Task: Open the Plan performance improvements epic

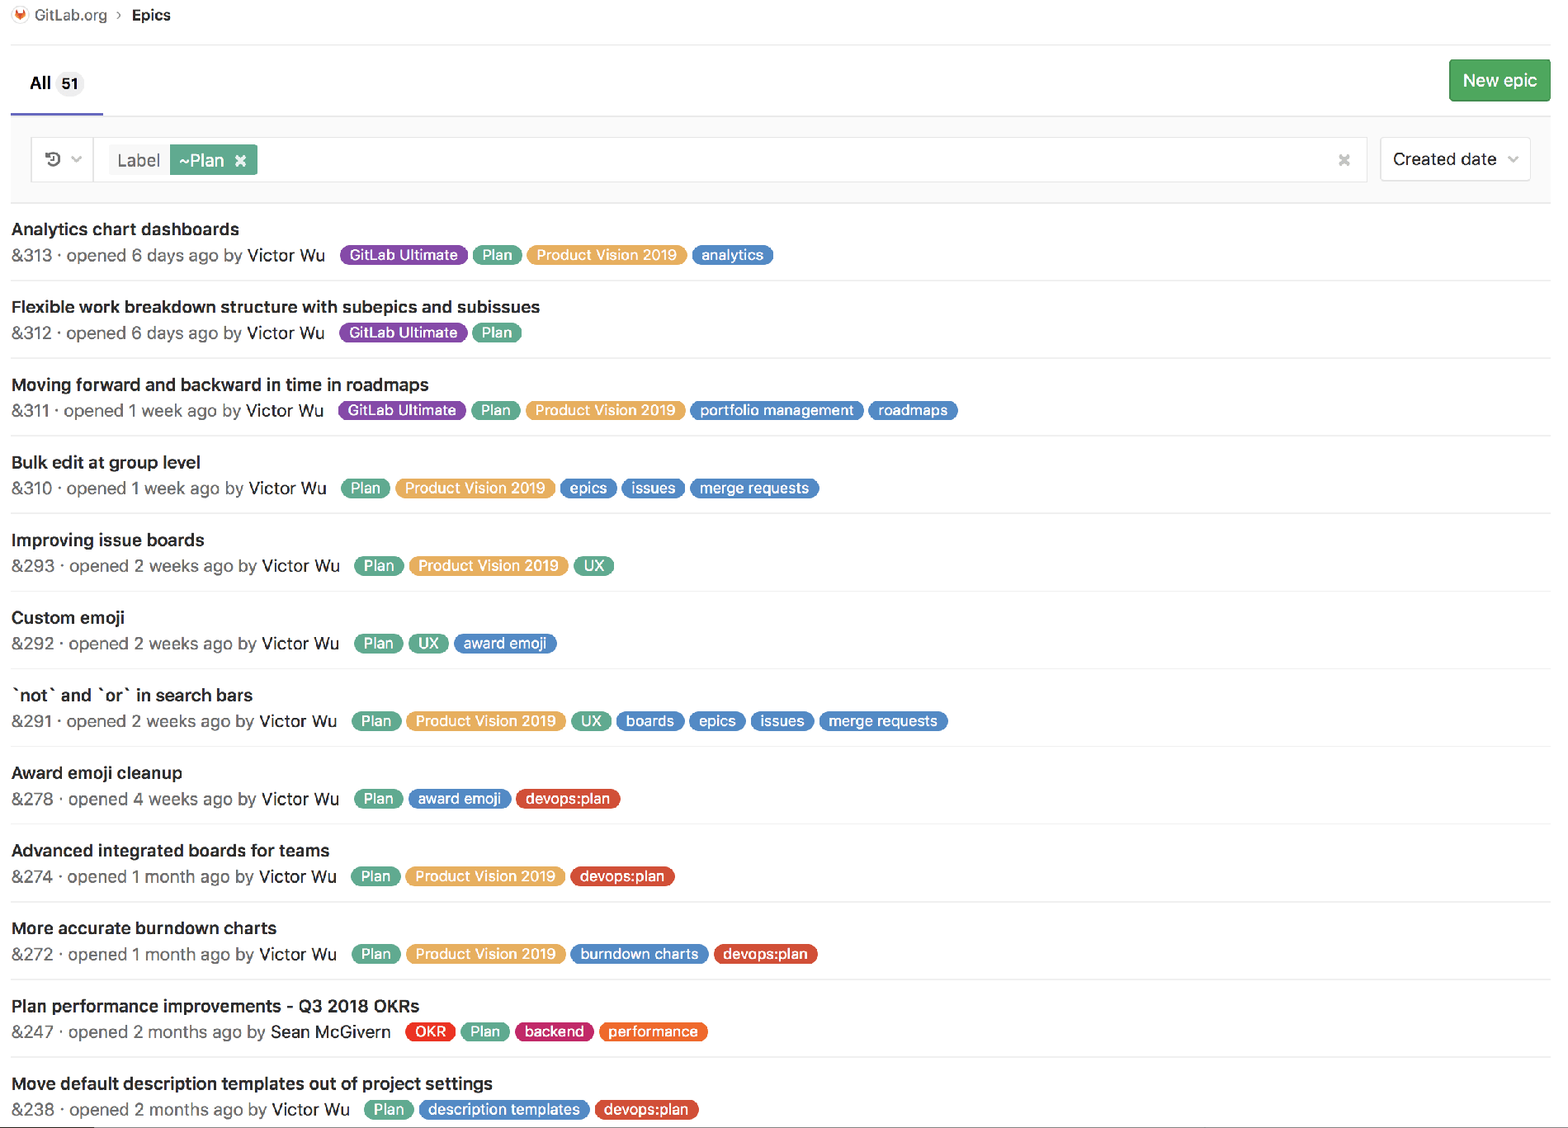Action: click(x=215, y=1006)
